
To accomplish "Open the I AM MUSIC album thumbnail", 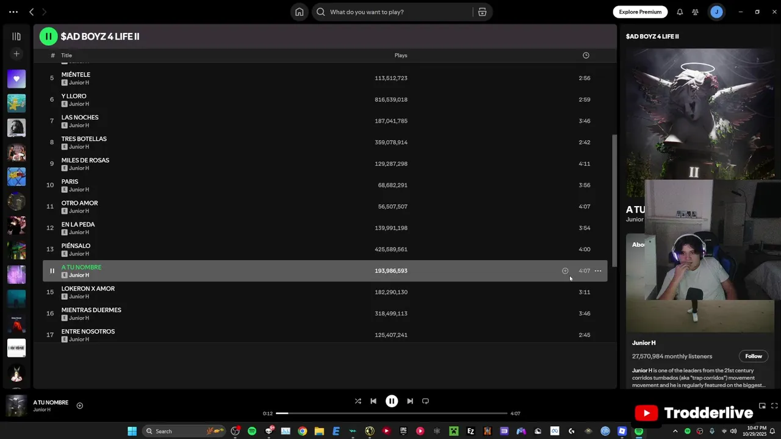I will (x=16, y=348).
